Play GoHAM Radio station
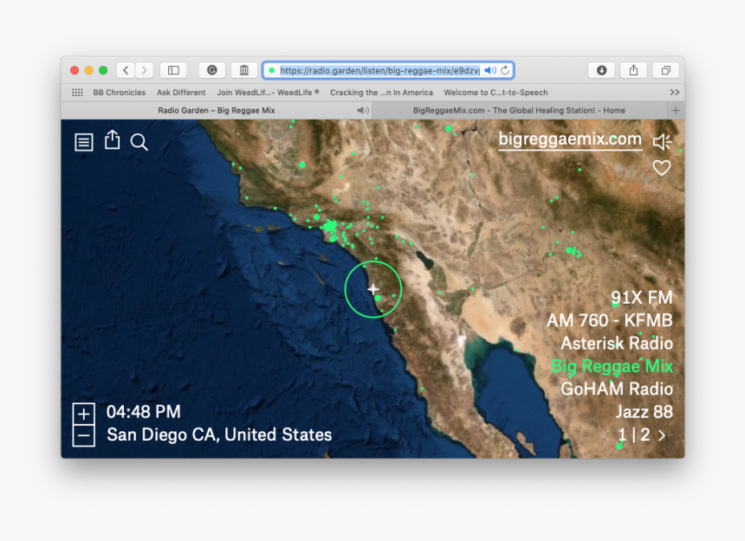This screenshot has width=745, height=541. [x=617, y=389]
